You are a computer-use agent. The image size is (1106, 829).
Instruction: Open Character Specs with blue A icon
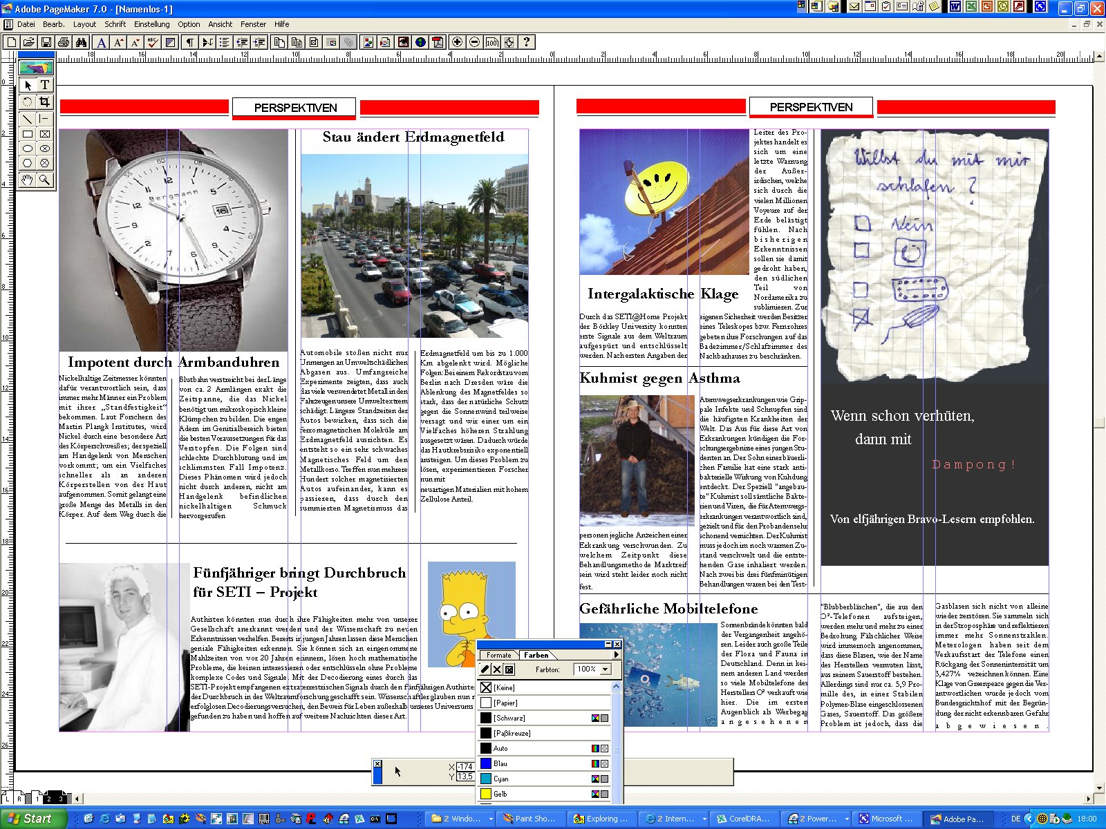click(102, 42)
